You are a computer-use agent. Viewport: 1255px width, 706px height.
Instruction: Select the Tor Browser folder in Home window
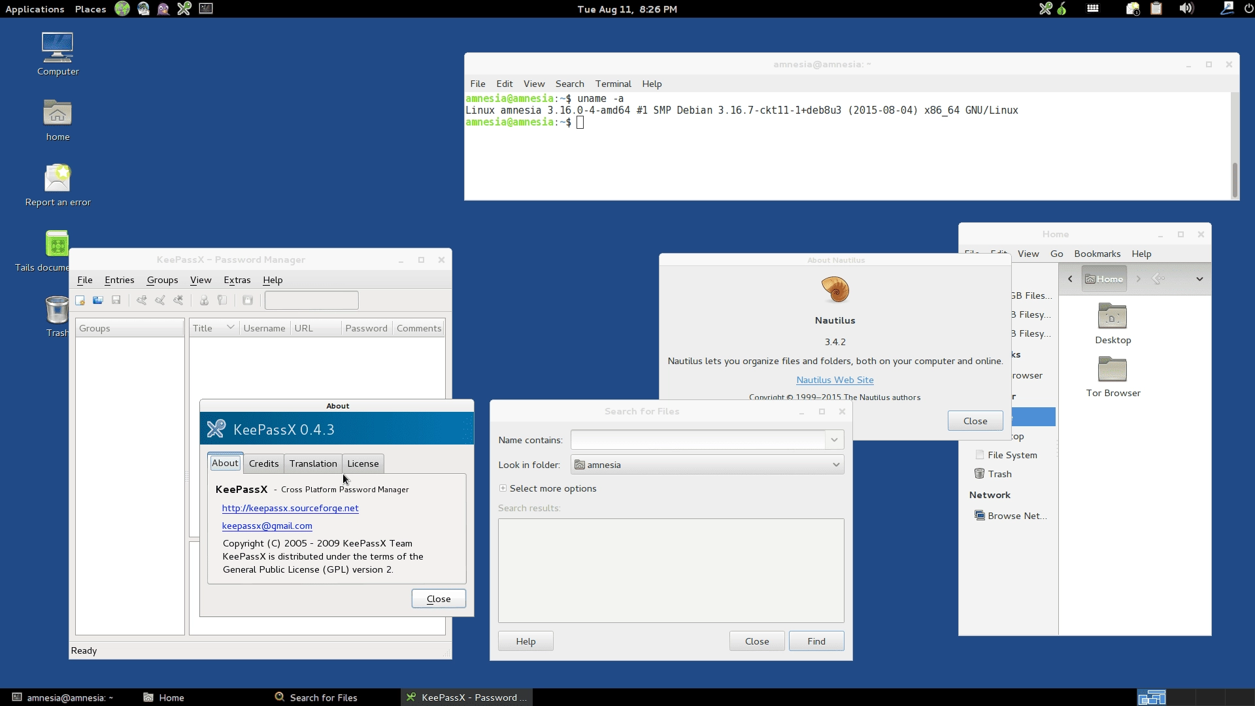[1113, 377]
